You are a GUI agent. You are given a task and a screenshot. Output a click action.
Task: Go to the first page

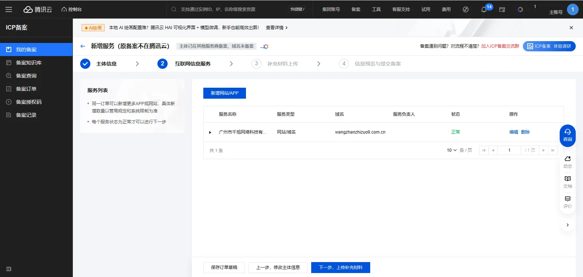click(x=484, y=150)
